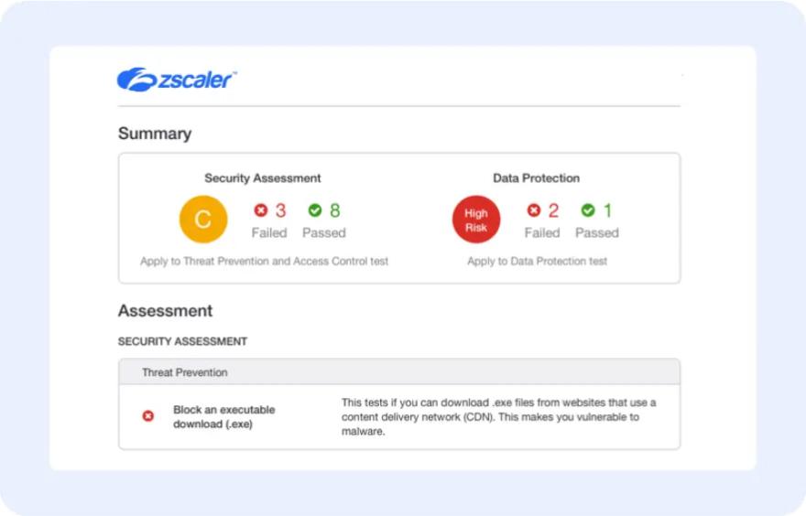Click 'Block an executable download (.exe)' test name

pos(224,417)
